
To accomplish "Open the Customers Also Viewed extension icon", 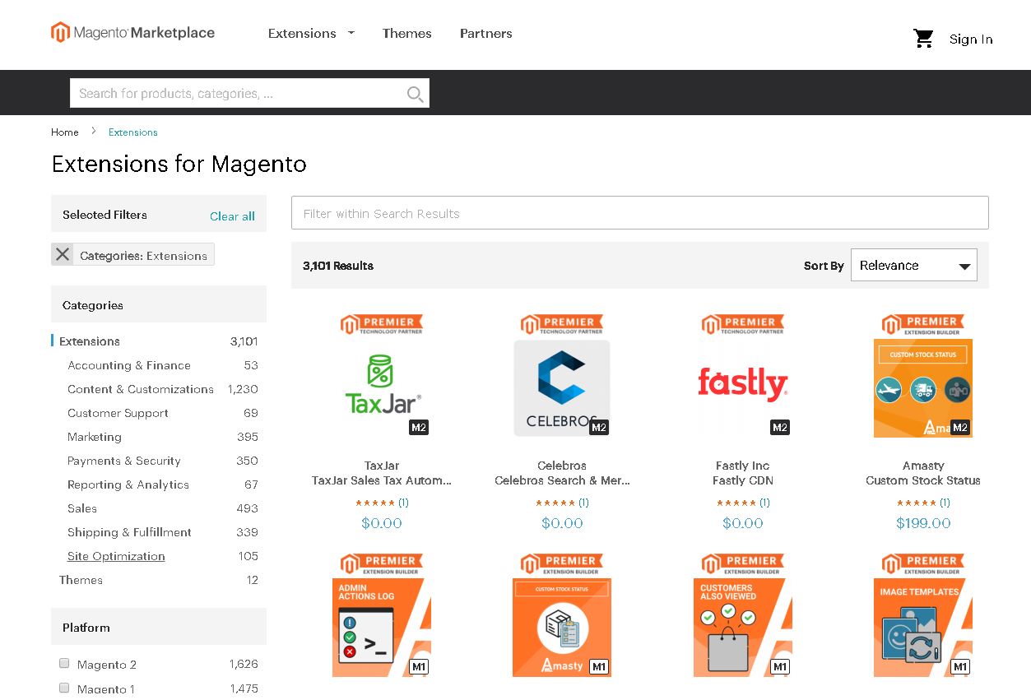I will (742, 627).
